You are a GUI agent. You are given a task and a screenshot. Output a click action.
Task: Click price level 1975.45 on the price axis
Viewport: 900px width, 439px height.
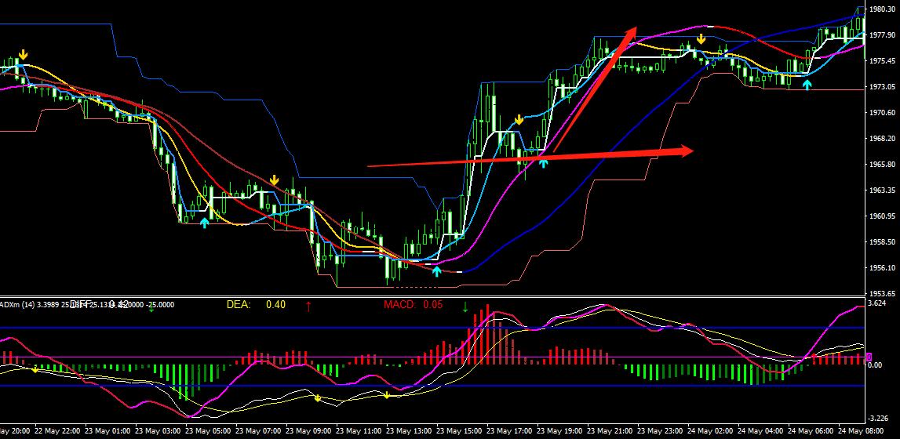884,60
